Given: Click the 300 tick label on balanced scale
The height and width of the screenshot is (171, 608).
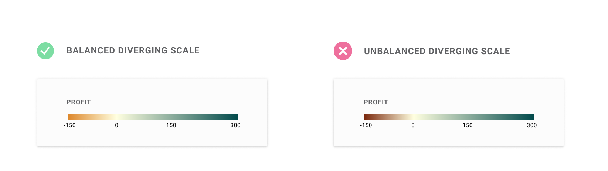Looking at the screenshot, I should (x=235, y=125).
